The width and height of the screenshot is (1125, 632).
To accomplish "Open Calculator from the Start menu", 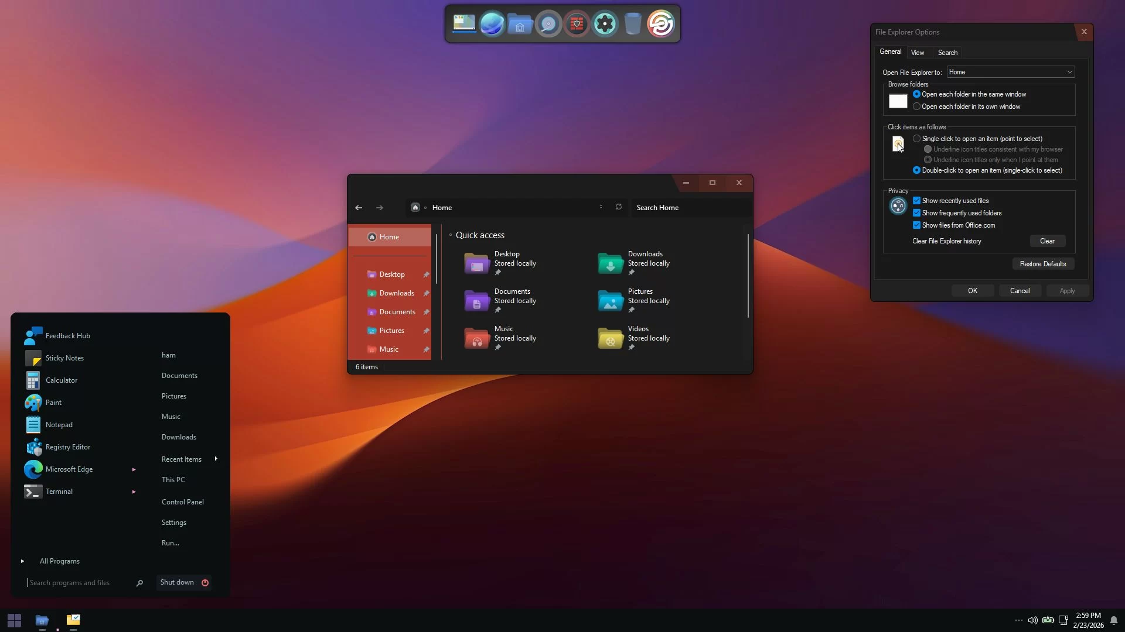I will click(81, 380).
